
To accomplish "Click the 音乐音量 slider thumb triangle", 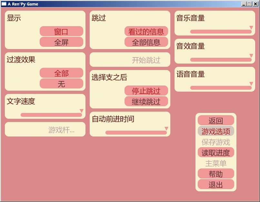I will [251, 27].
